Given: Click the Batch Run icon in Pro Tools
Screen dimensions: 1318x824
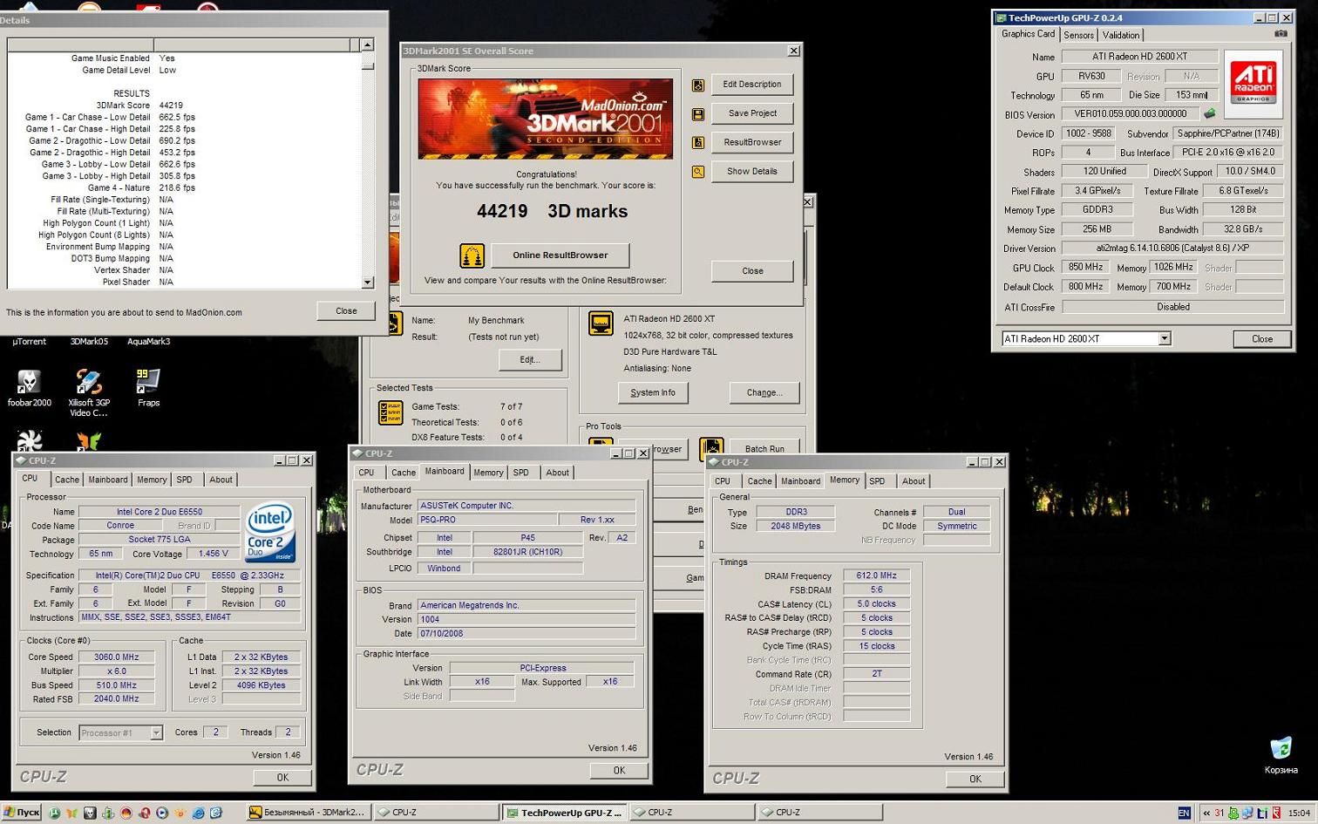Looking at the screenshot, I should (711, 448).
